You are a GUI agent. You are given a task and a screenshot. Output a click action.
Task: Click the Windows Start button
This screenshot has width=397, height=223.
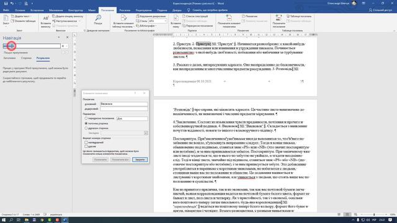4,220
